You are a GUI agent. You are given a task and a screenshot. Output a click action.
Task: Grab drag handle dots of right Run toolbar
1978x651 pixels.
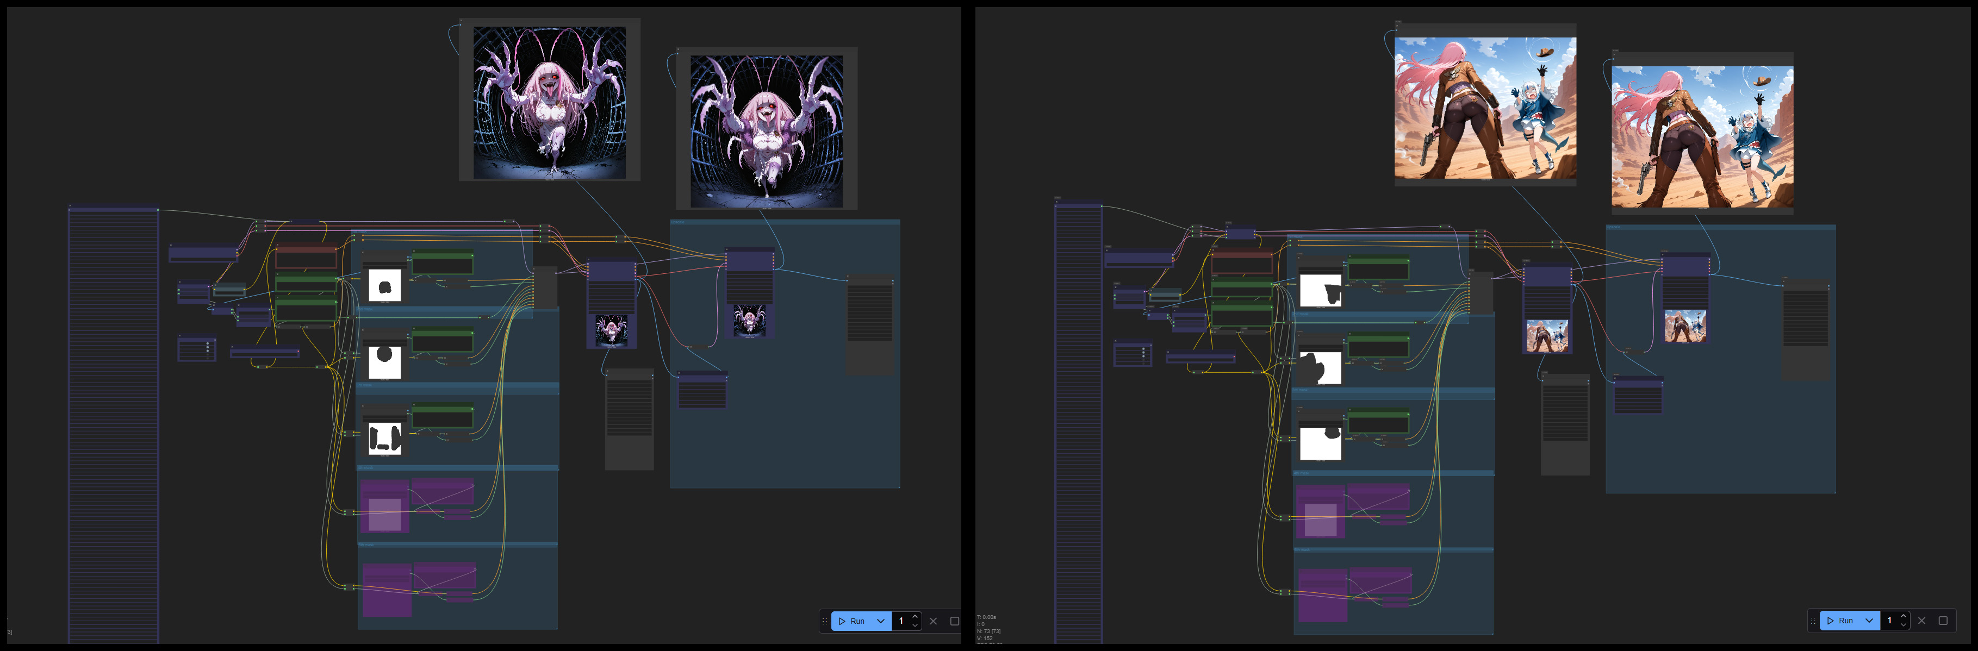coord(1813,620)
